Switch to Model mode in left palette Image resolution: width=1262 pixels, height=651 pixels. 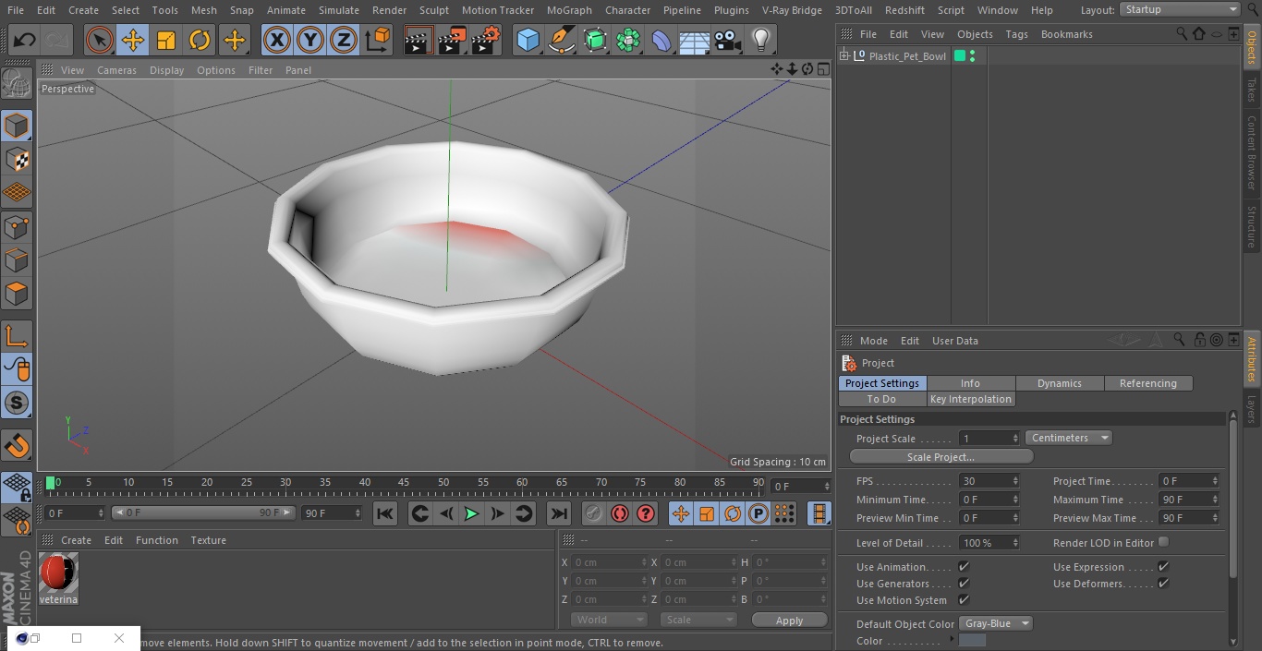point(17,126)
